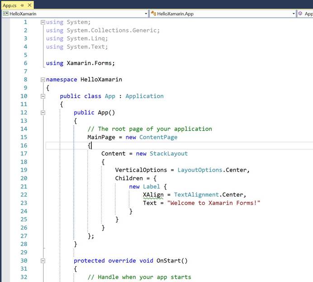Open the HelloXamarin.App type dropdown

pyautogui.click(x=294, y=14)
